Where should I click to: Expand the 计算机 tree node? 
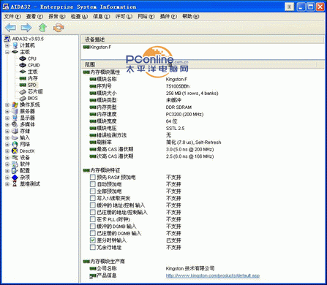(7, 45)
